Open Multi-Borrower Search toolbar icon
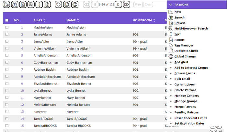The height and width of the screenshot is (132, 227). tap(31, 5)
